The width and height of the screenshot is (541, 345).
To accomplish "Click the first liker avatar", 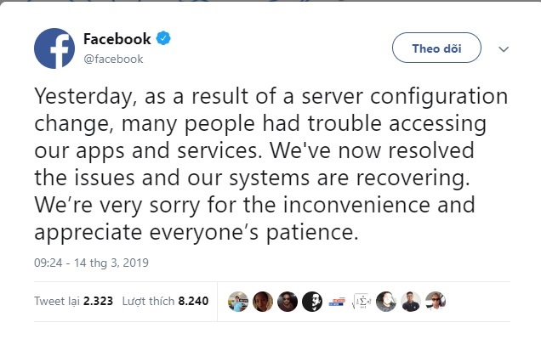I will point(239,302).
